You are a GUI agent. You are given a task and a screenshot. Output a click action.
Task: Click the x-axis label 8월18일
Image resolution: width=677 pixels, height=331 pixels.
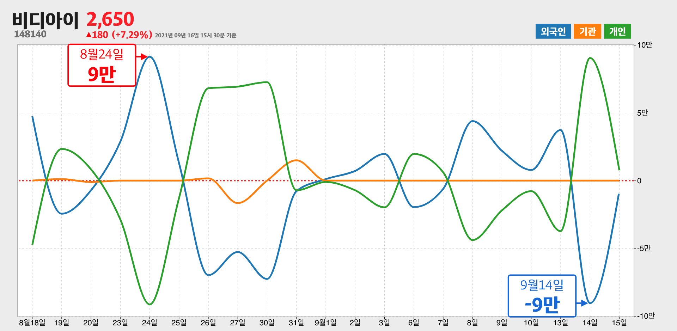click(32, 323)
